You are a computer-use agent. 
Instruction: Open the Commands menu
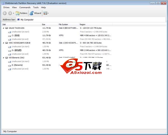[25, 7]
